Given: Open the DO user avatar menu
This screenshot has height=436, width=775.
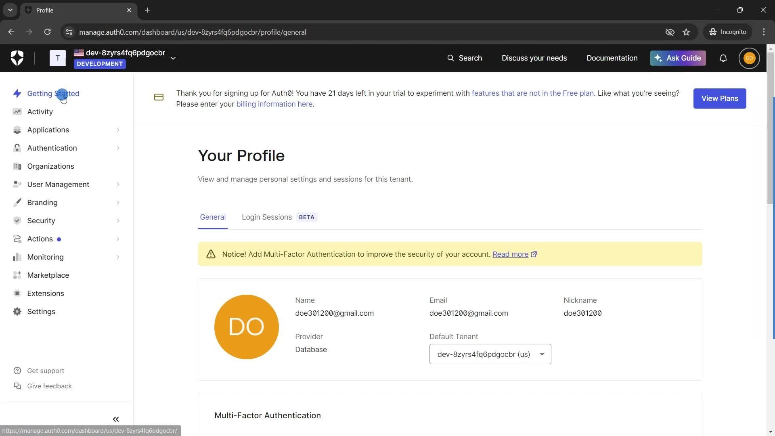Looking at the screenshot, I should (749, 58).
